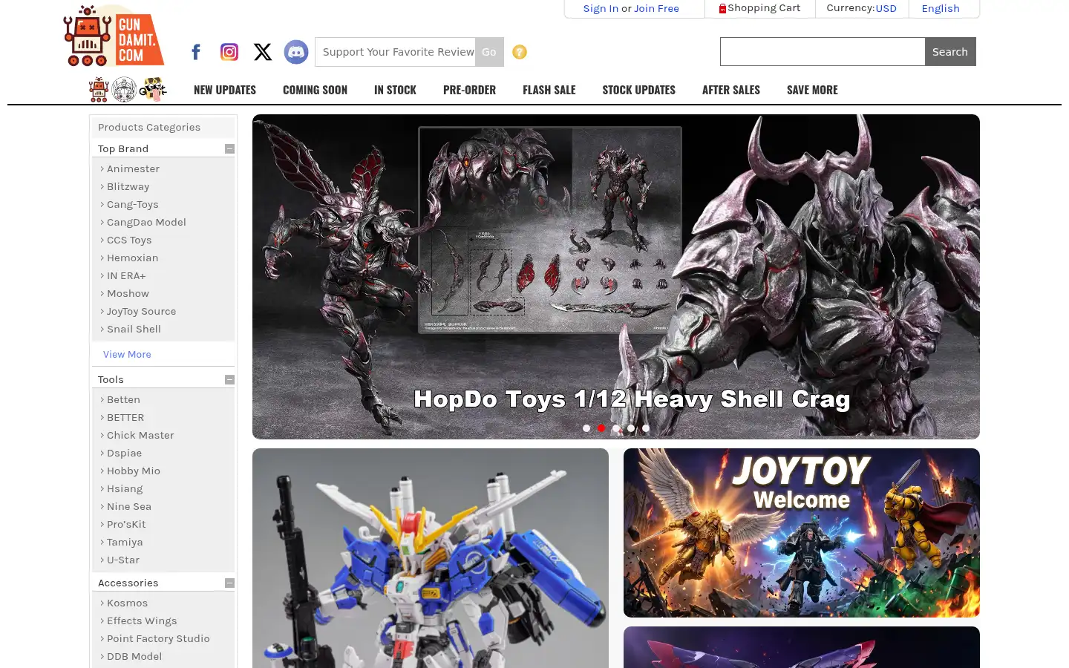Select the second (red) carousel slide dot
This screenshot has height=668, width=1069.
pyautogui.click(x=601, y=428)
